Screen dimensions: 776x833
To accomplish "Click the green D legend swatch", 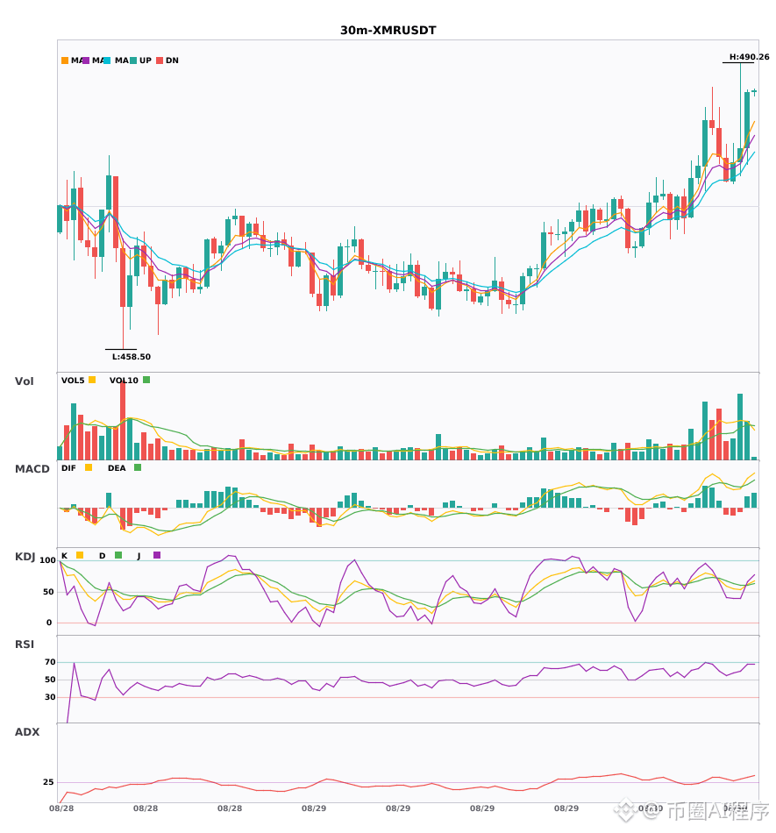I will click(118, 555).
